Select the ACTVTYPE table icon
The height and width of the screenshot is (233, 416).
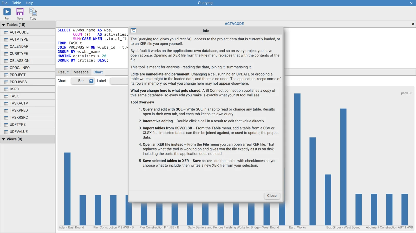(6, 39)
